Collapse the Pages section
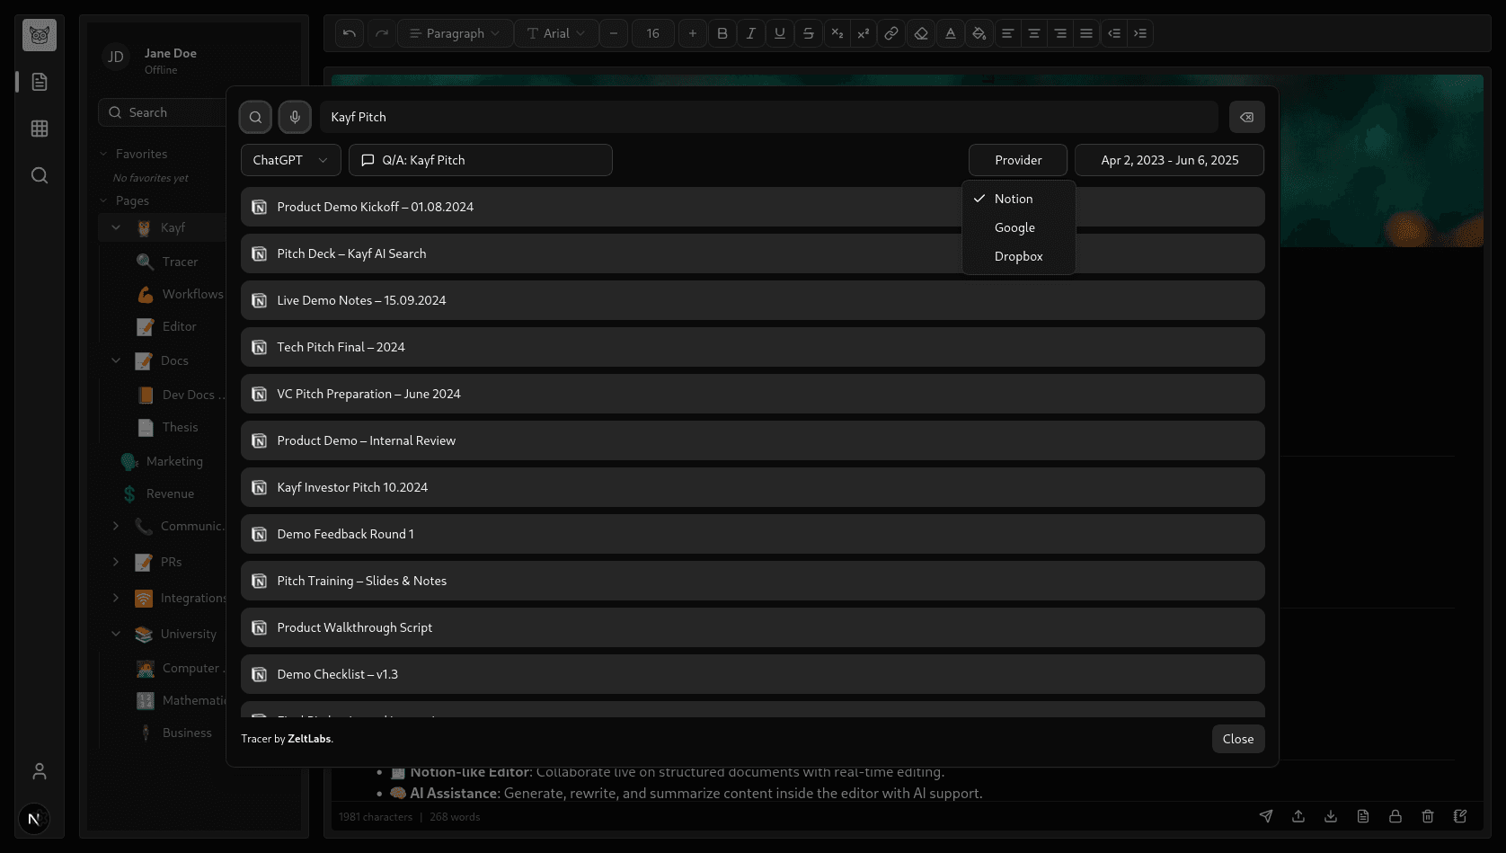 (x=103, y=200)
